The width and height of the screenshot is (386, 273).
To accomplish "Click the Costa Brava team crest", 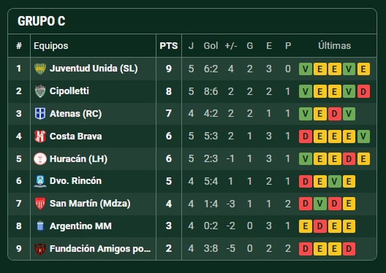I will click(x=40, y=136).
